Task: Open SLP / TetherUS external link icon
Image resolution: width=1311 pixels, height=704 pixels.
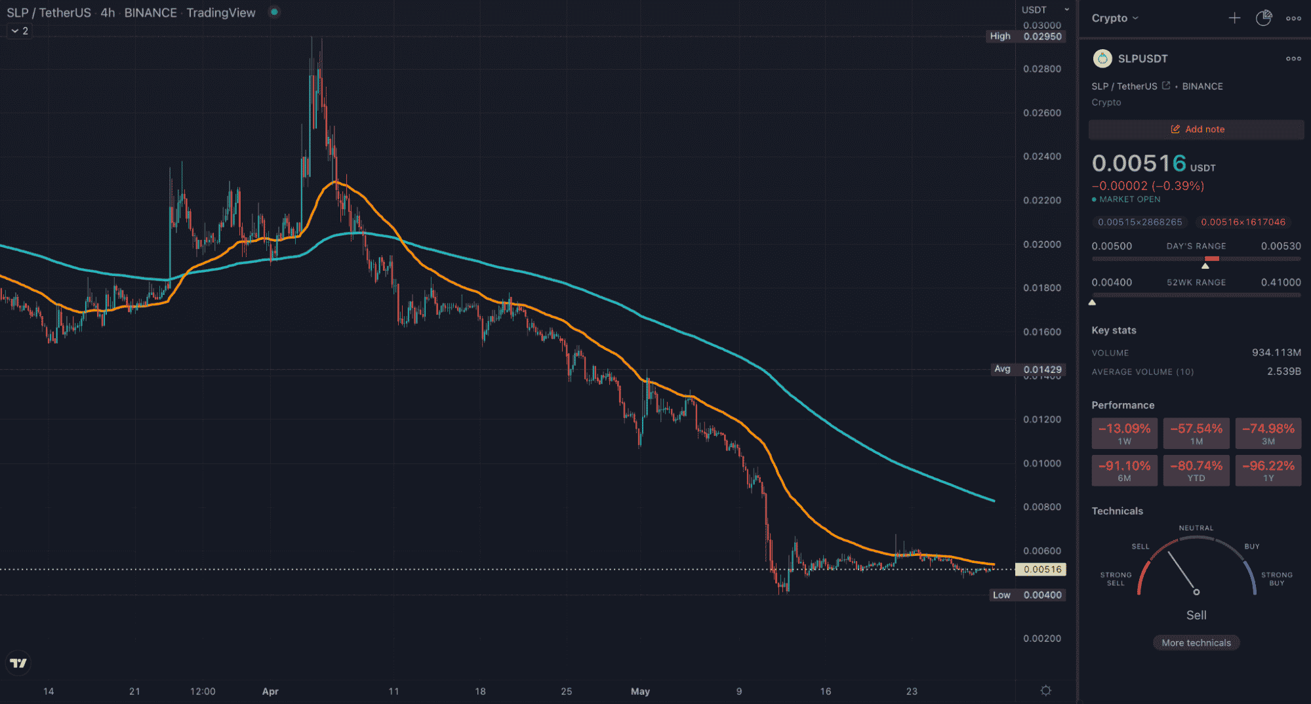Action: coord(1166,86)
